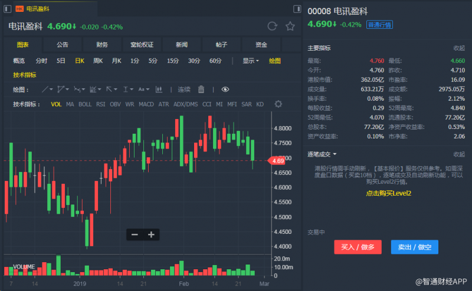Open arrow tool dropdown arrow
The image size is (472, 291).
pos(115,90)
